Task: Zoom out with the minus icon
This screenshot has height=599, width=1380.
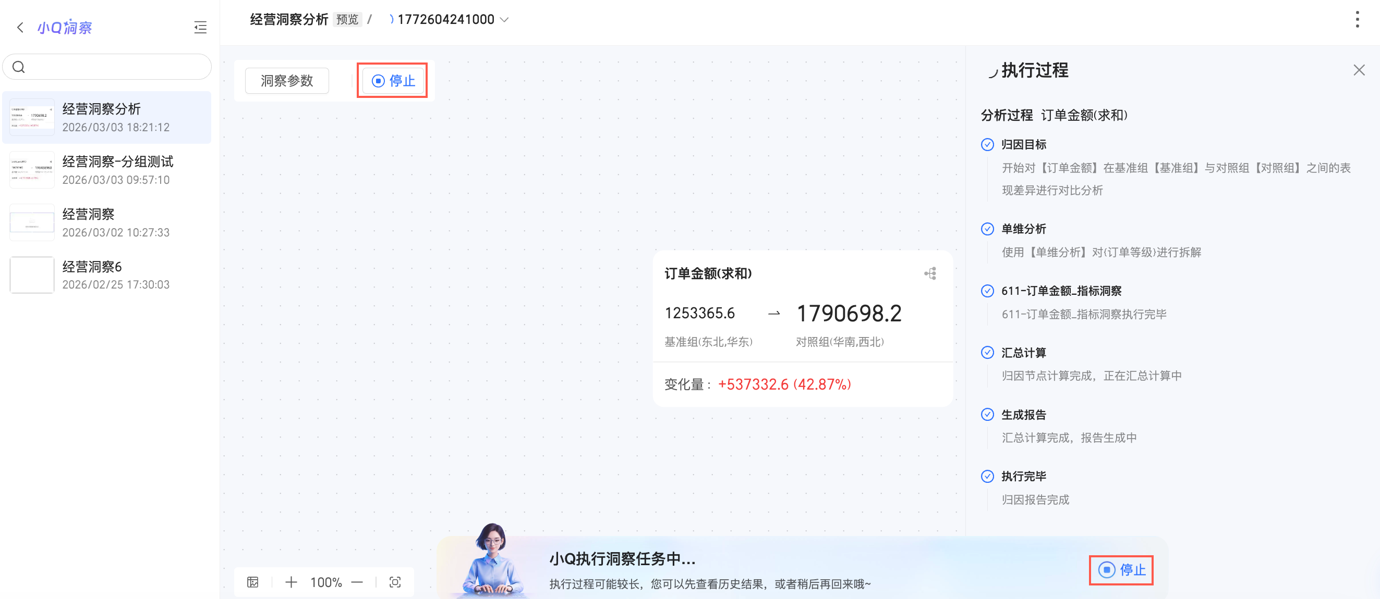Action: click(x=357, y=582)
